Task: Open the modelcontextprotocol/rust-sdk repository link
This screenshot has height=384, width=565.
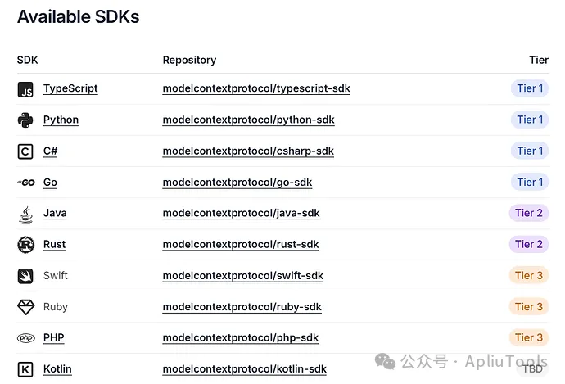Action: [x=241, y=244]
